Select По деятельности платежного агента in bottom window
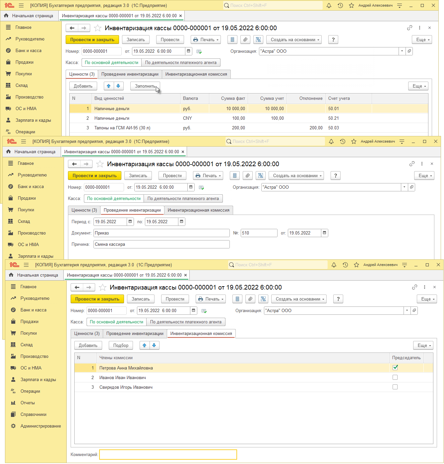The height and width of the screenshot is (464, 444). point(186,322)
